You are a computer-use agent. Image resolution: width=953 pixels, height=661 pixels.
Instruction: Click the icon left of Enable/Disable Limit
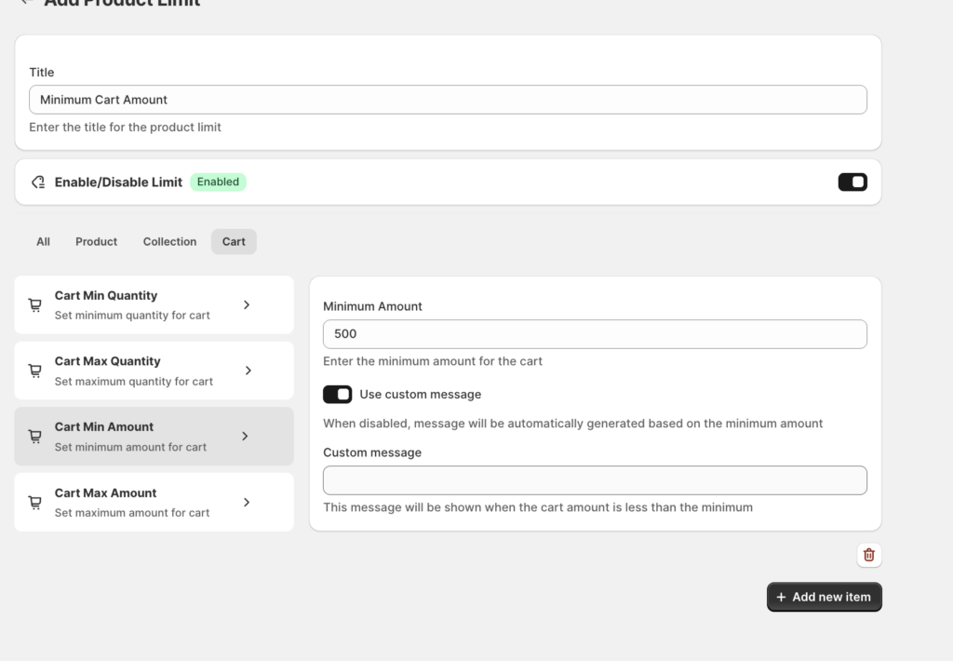38,182
